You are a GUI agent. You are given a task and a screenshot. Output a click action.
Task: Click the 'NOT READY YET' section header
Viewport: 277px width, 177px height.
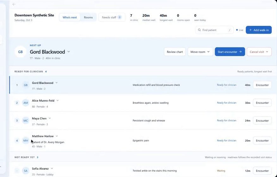(x=25, y=157)
